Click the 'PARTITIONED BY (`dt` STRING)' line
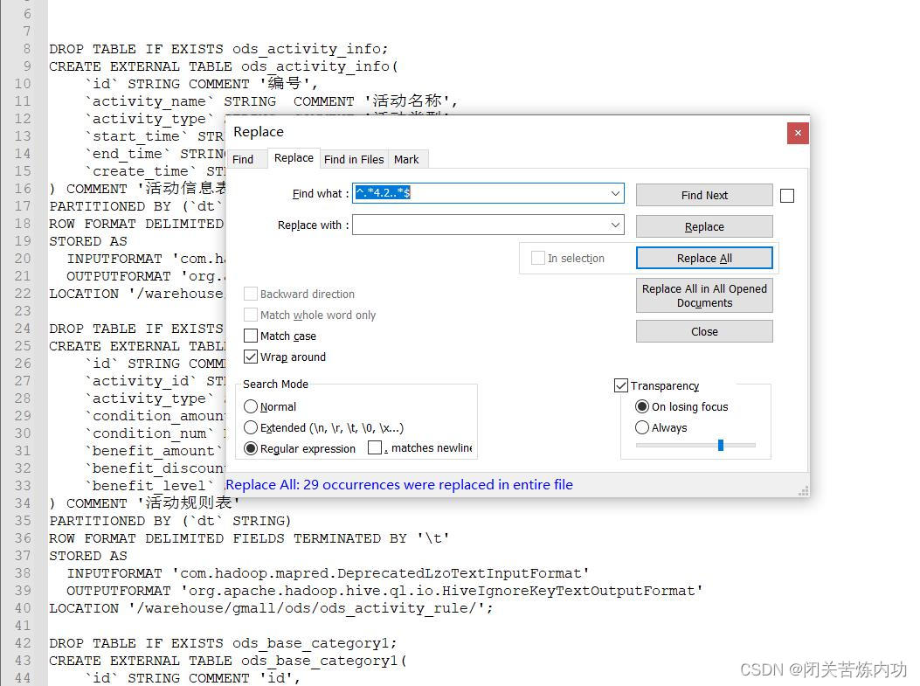 click(x=170, y=521)
